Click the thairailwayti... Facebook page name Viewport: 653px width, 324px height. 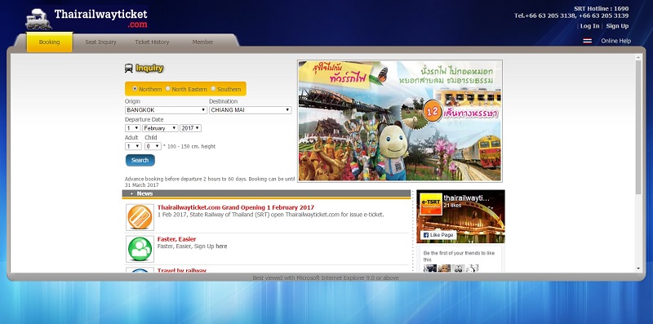466,198
